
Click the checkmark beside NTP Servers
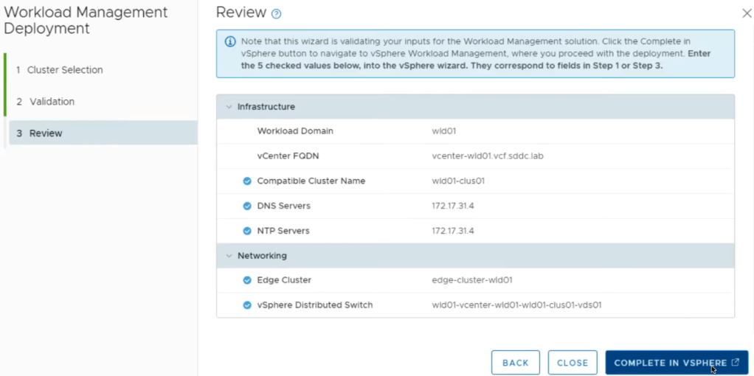tap(247, 231)
